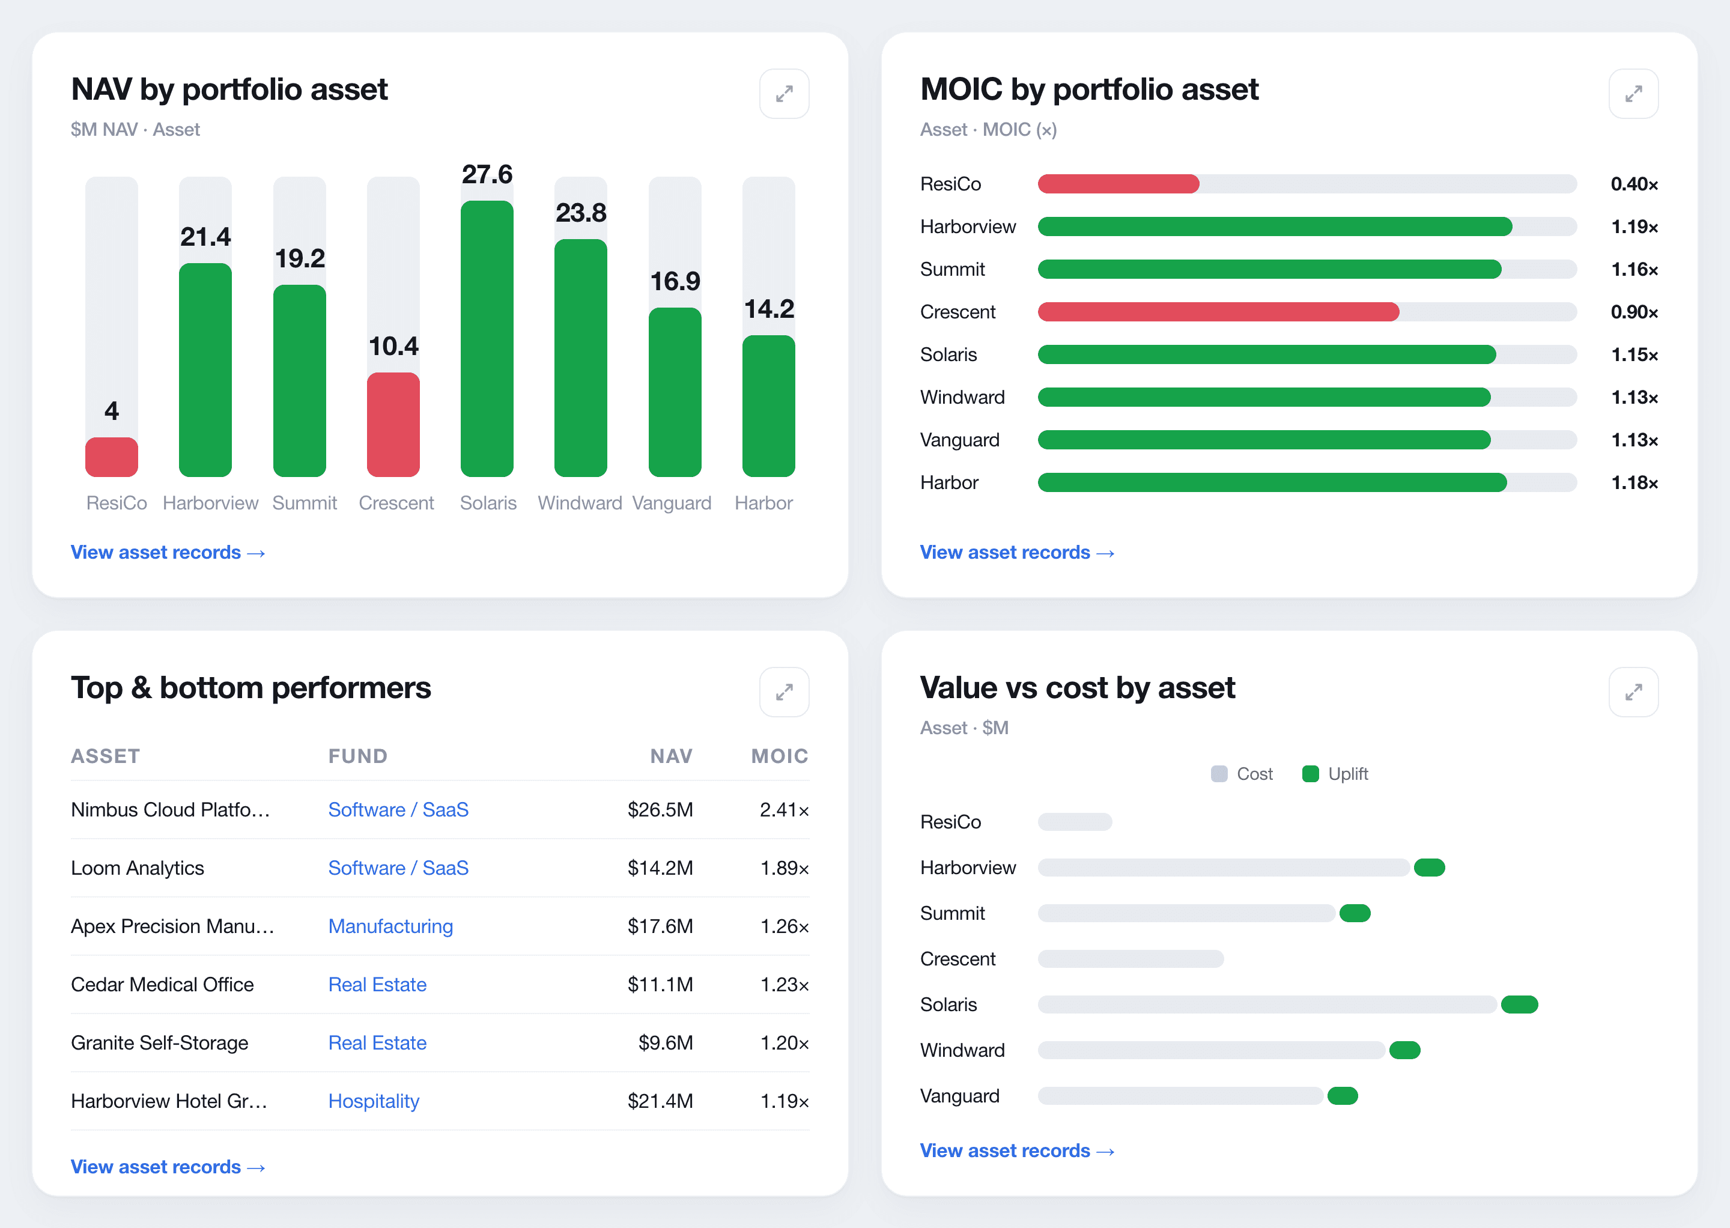This screenshot has width=1730, height=1228.
Task: Click the Harborview Hotel Gr… asset name
Action: coord(169,1101)
